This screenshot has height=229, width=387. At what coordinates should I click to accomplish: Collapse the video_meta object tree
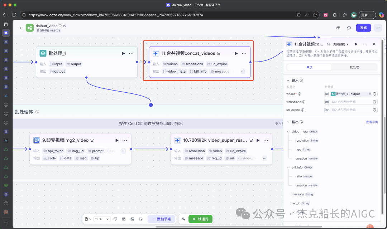pyautogui.click(x=288, y=132)
